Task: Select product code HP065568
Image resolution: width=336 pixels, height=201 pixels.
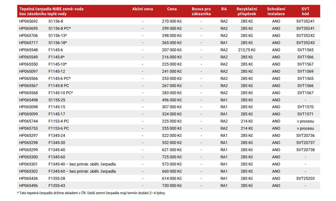Action: coord(28,93)
